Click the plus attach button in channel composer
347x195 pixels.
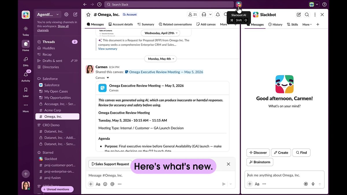pos(91,184)
